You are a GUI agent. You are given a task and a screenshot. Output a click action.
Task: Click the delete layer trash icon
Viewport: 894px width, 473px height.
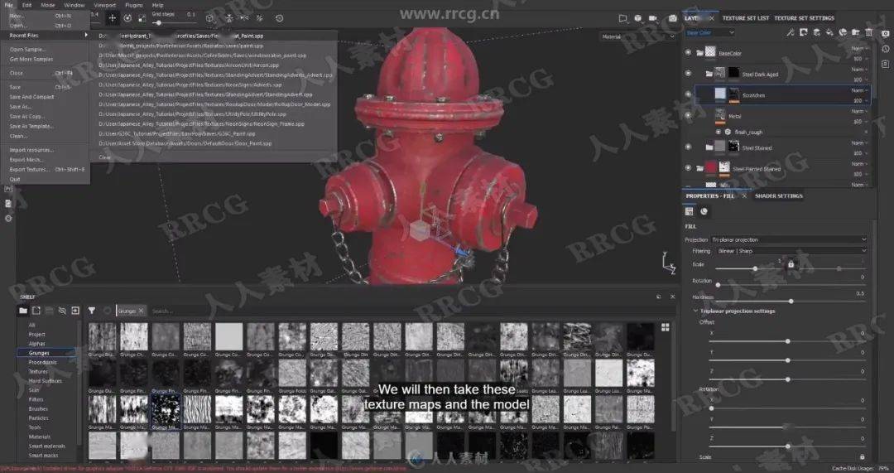(868, 32)
